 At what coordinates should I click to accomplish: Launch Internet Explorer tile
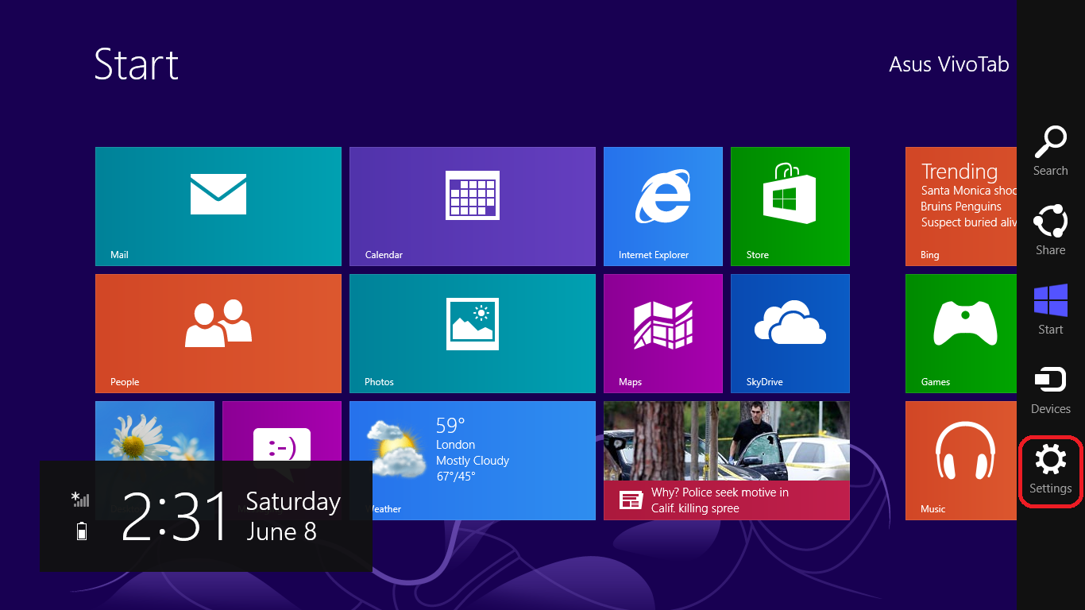[x=662, y=206]
